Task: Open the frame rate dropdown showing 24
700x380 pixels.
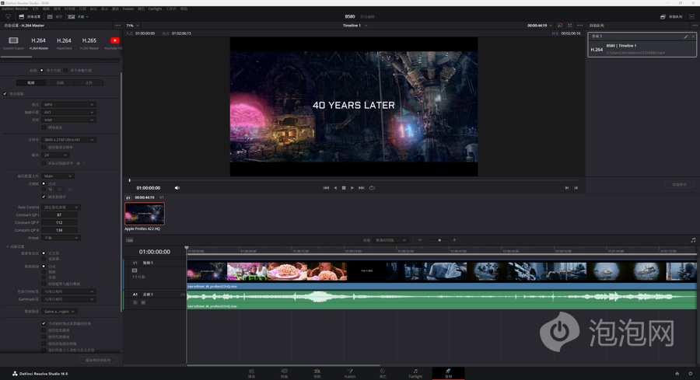Action: click(x=56, y=155)
